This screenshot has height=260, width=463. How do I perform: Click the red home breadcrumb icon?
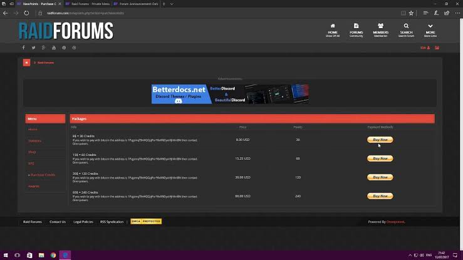(x=26, y=63)
